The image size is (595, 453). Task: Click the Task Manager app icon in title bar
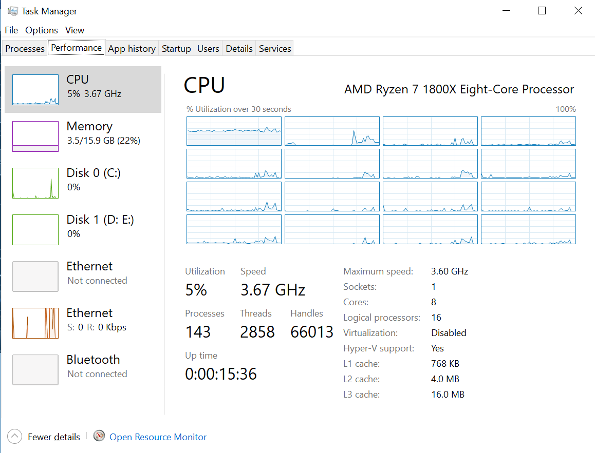[13, 11]
